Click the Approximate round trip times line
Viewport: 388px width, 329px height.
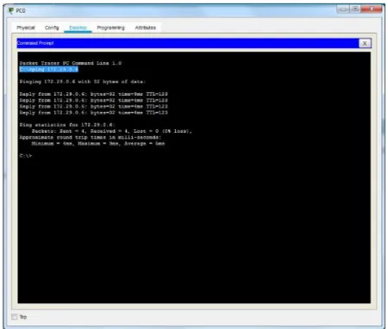(x=91, y=137)
